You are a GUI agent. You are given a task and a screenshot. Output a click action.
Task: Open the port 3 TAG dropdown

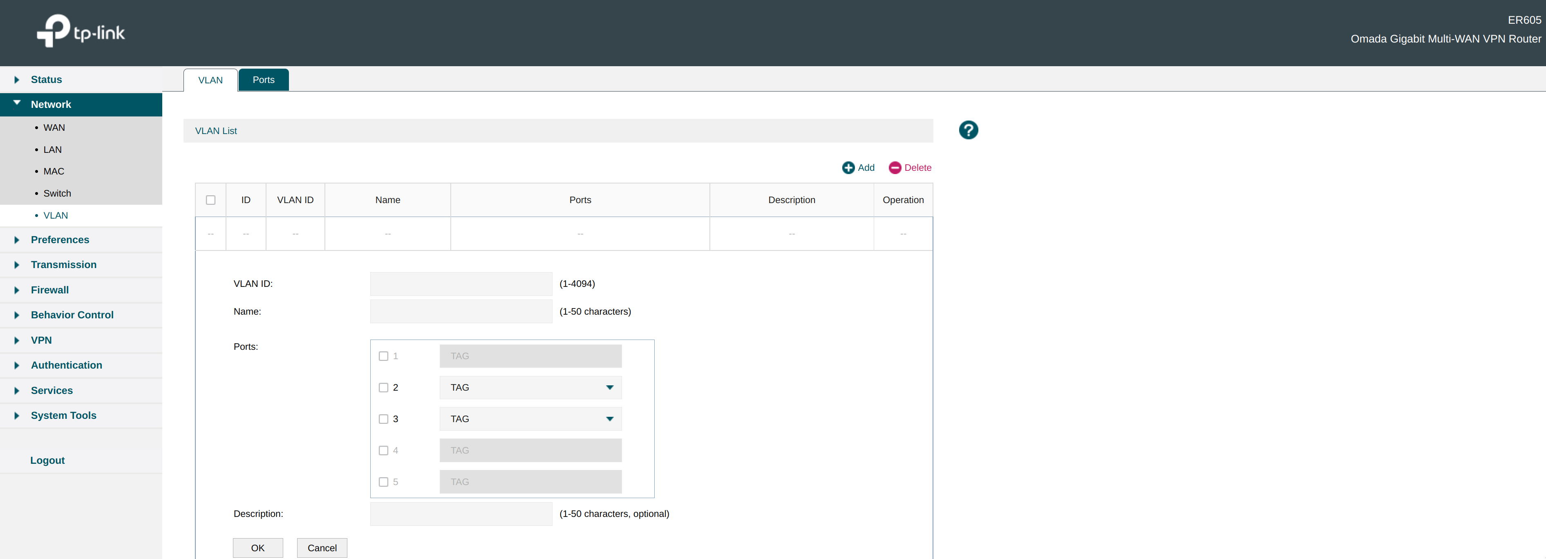tap(530, 419)
